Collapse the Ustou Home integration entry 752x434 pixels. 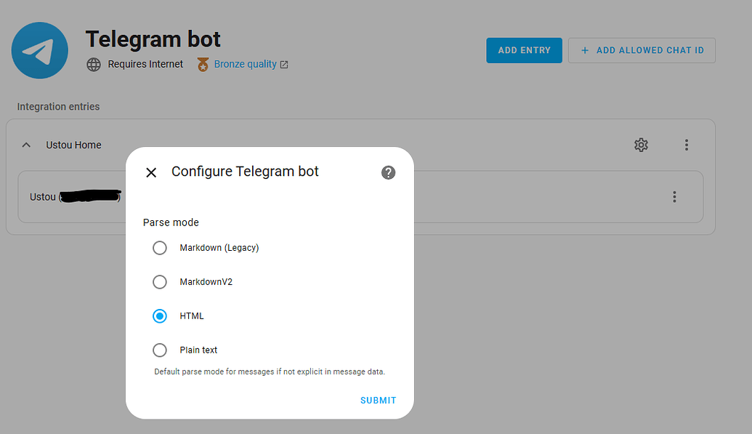click(26, 145)
